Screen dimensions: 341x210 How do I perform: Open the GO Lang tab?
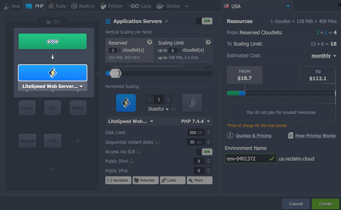[x=139, y=6]
